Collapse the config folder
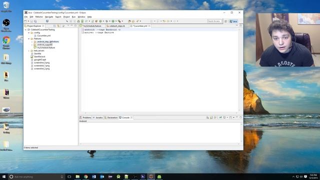The image size is (320, 180). (x=29, y=32)
